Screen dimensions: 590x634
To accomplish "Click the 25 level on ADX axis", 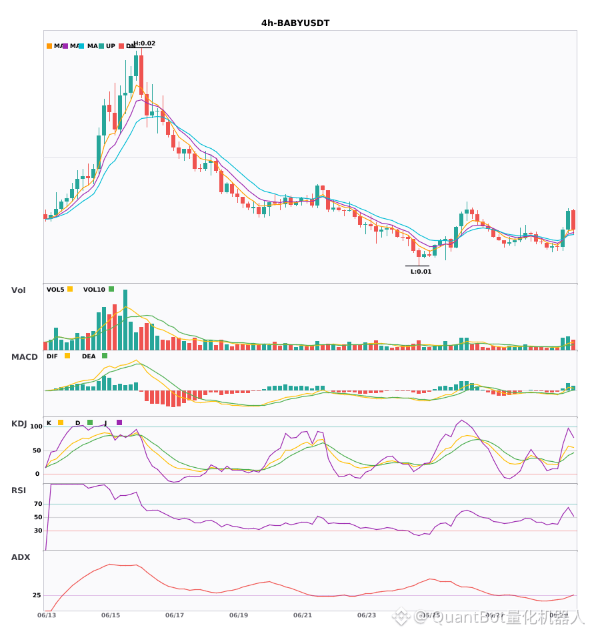I will point(37,595).
